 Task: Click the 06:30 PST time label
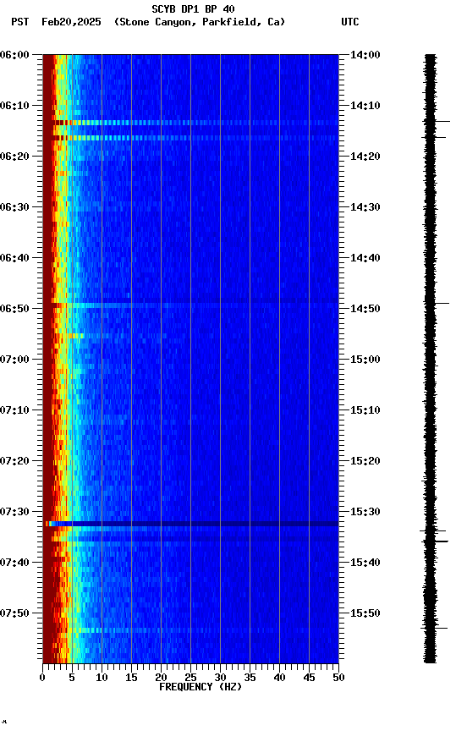pyautogui.click(x=14, y=207)
